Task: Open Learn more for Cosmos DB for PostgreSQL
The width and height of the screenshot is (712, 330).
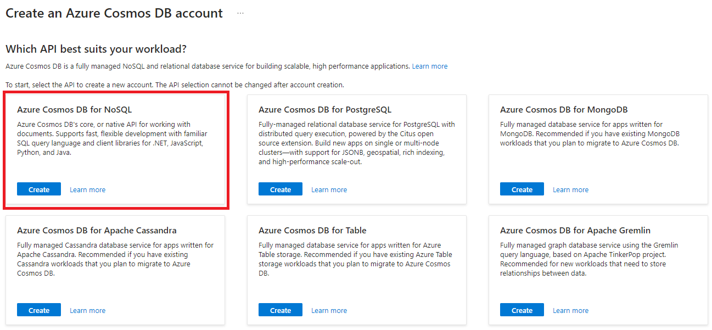Action: point(329,189)
